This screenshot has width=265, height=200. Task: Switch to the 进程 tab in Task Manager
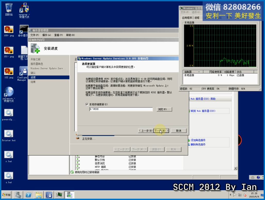click(197, 18)
